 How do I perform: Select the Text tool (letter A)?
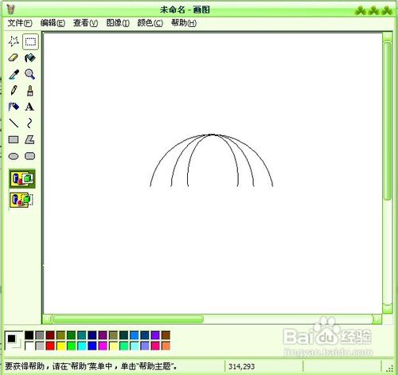29,107
